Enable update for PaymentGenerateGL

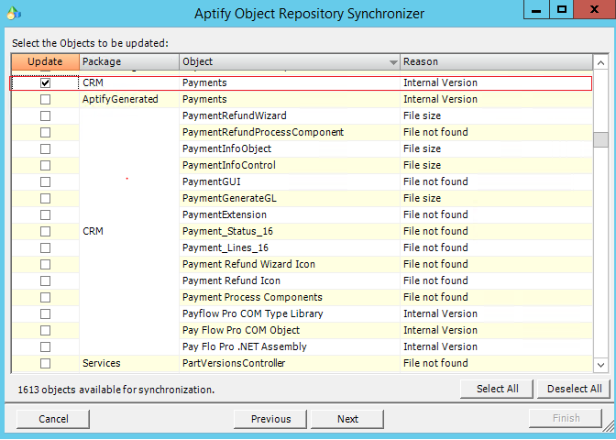(45, 198)
